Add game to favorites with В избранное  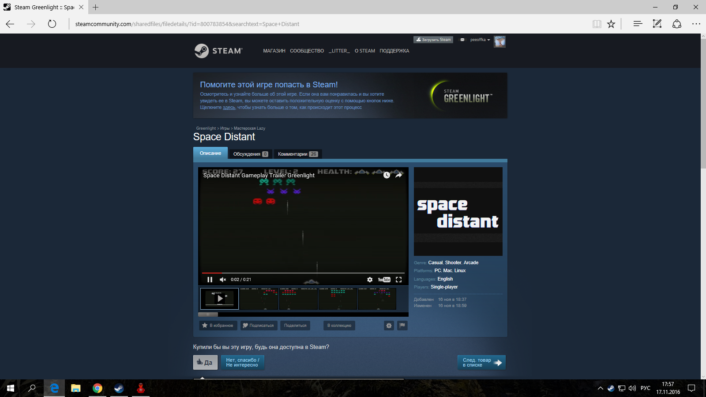pyautogui.click(x=218, y=326)
